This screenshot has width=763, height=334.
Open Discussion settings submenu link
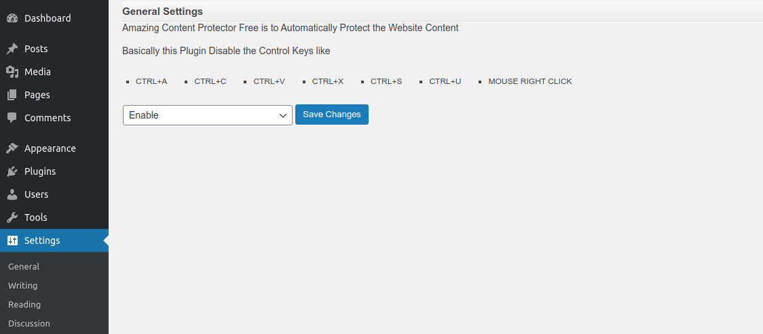[x=29, y=323]
